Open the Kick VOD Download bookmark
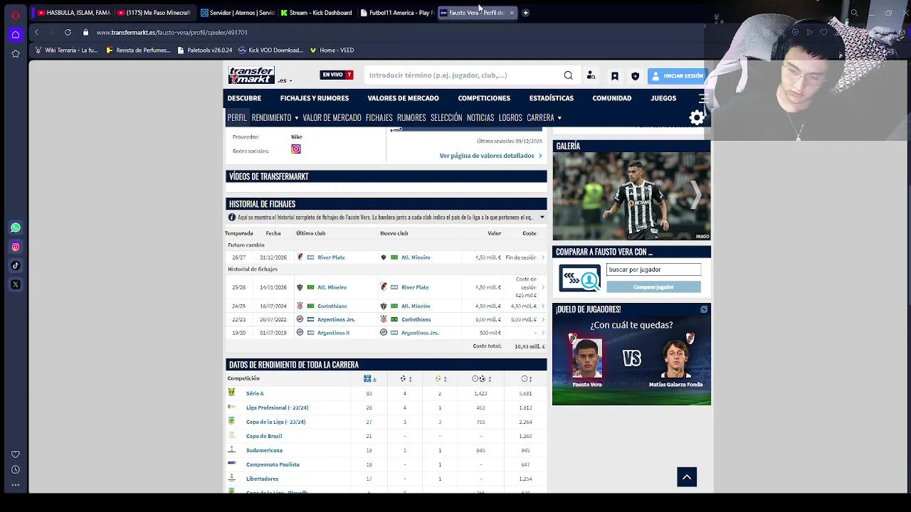911x512 pixels. pos(270,50)
